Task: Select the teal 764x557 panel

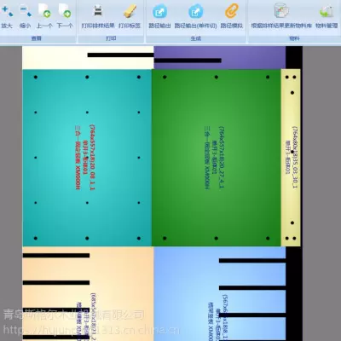Action: click(87, 158)
